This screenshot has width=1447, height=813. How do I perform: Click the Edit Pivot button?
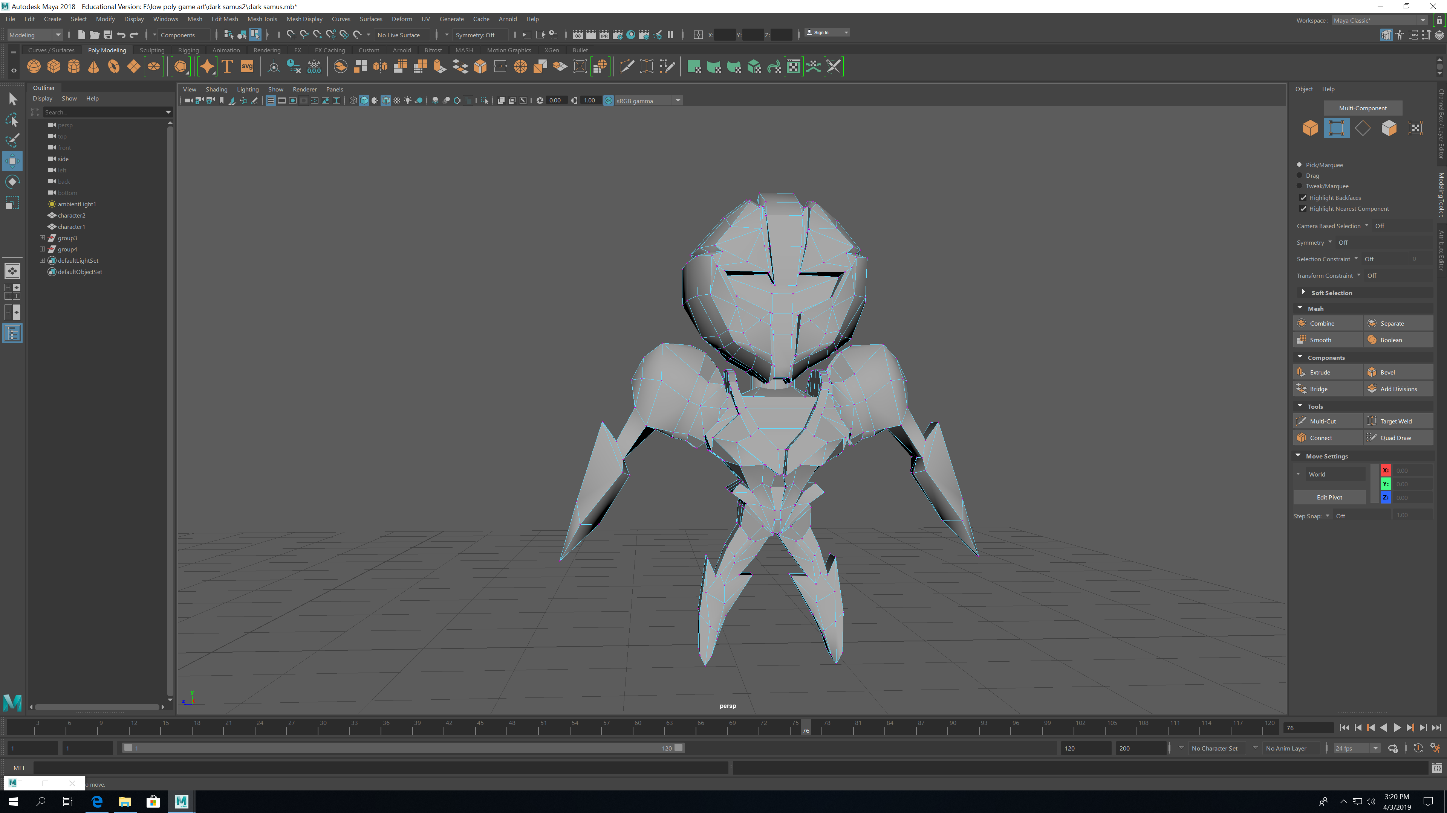1329,497
